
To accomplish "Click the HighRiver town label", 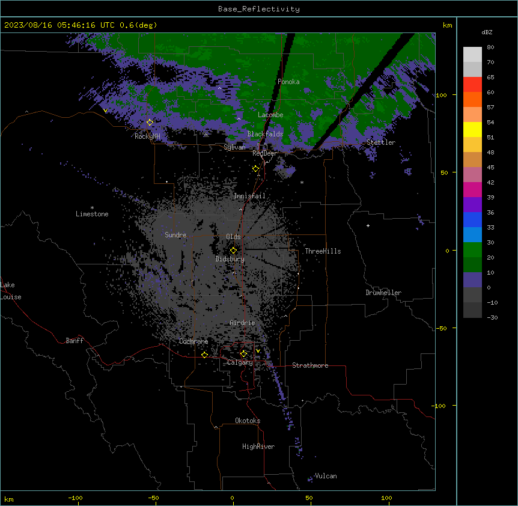I will 258,447.
